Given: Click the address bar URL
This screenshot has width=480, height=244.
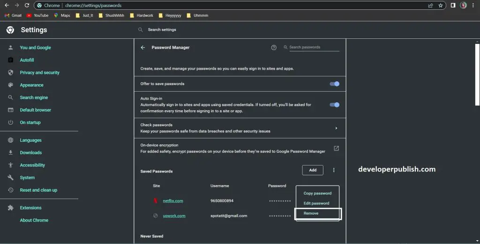Looking at the screenshot, I should pos(93,6).
